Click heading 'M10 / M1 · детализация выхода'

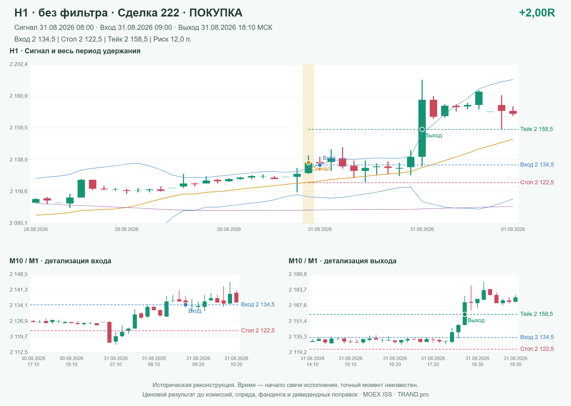coord(342,261)
